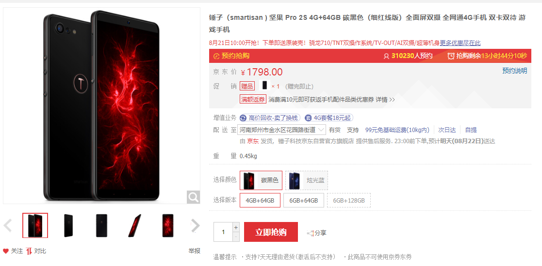Show previous thumbnails with left arrow
Image resolution: width=542 pixels, height=266 pixels.
pyautogui.click(x=7, y=226)
